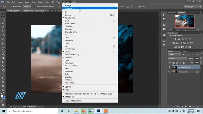Viewport: 203px width, 114px height.
Task: Hide the locked Background layer
Action: 169,72
